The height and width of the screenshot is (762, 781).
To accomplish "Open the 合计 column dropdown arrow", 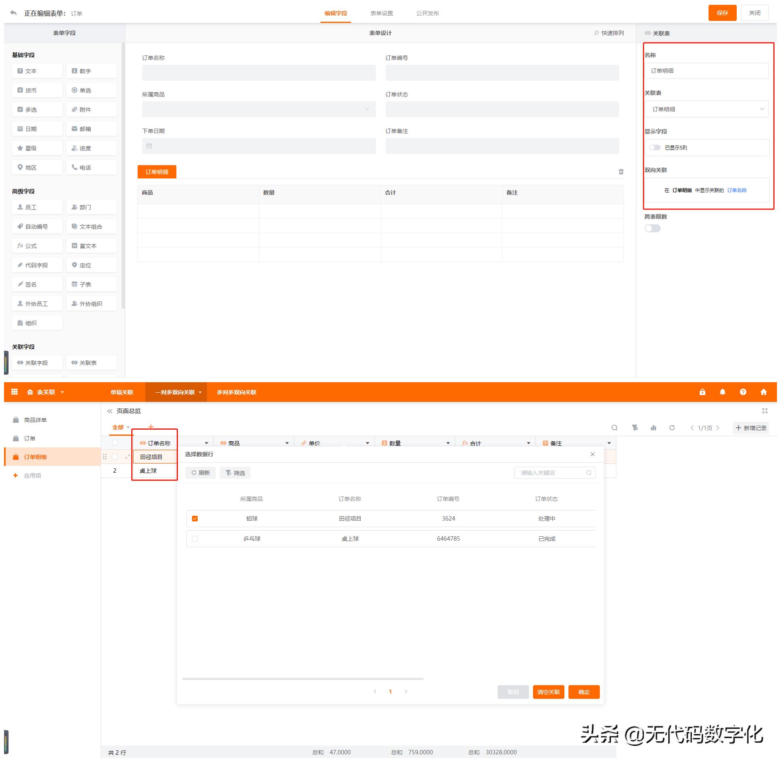I will point(529,443).
